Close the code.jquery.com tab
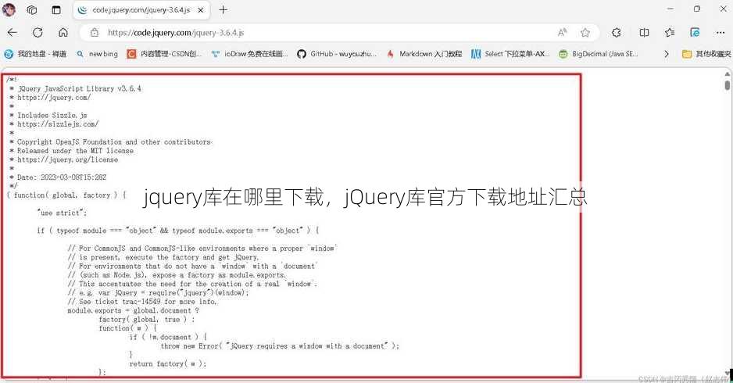 pyautogui.click(x=201, y=10)
